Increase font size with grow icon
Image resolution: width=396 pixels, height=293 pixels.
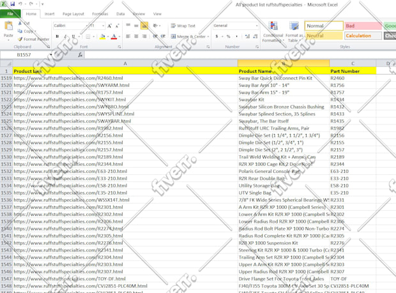pyautogui.click(x=109, y=26)
